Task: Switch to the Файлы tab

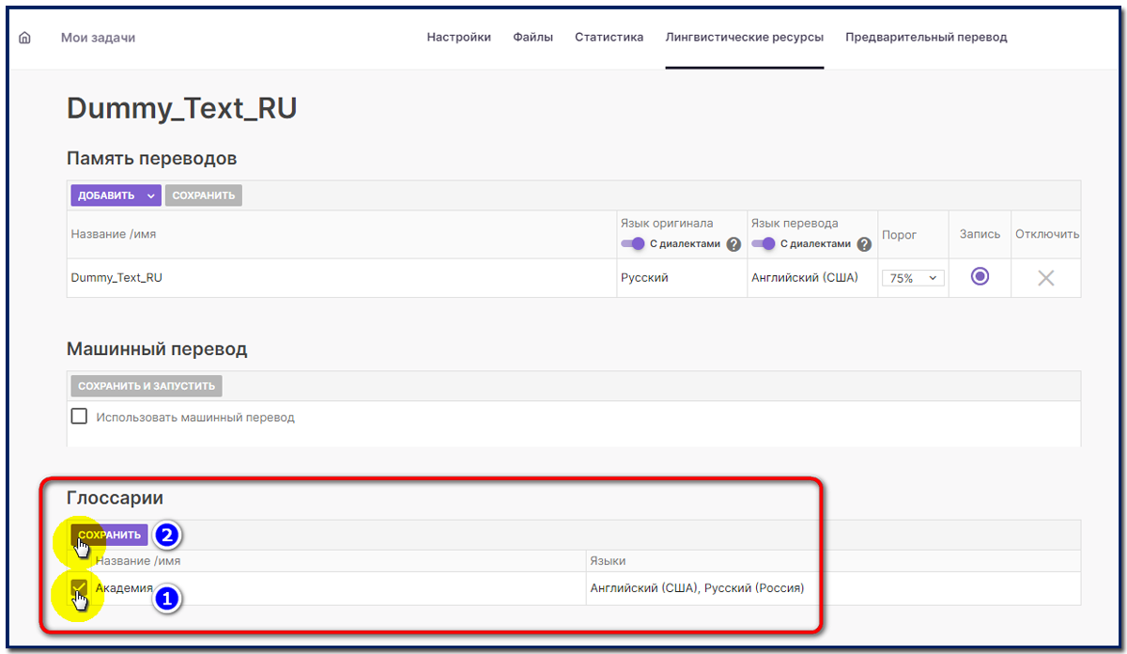Action: (533, 38)
